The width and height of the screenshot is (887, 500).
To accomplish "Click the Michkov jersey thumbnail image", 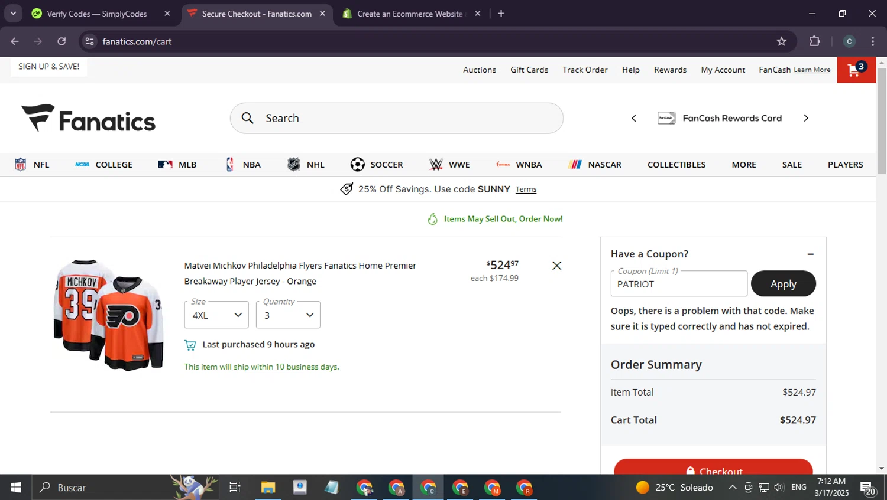I will (x=108, y=315).
